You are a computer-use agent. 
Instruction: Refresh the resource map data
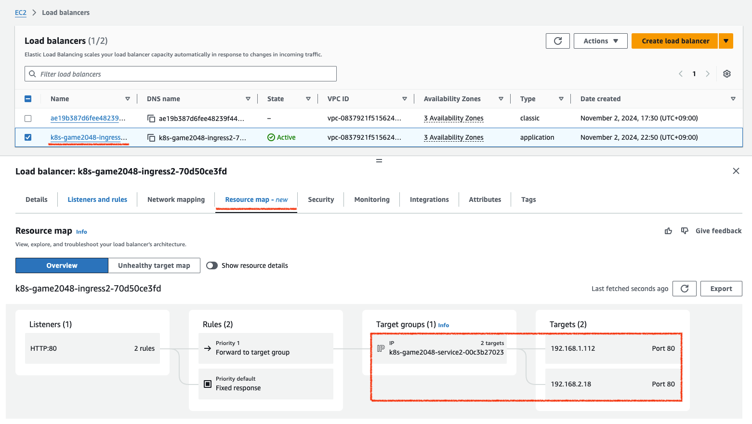685,289
